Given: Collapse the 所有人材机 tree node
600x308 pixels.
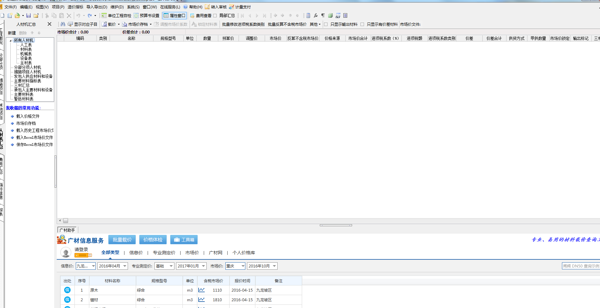Looking at the screenshot, I should 11,41.
